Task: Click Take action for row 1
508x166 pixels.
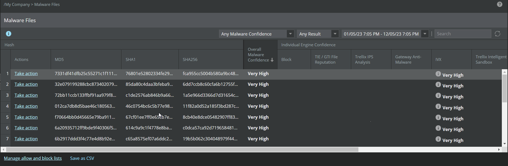Action: (26, 74)
